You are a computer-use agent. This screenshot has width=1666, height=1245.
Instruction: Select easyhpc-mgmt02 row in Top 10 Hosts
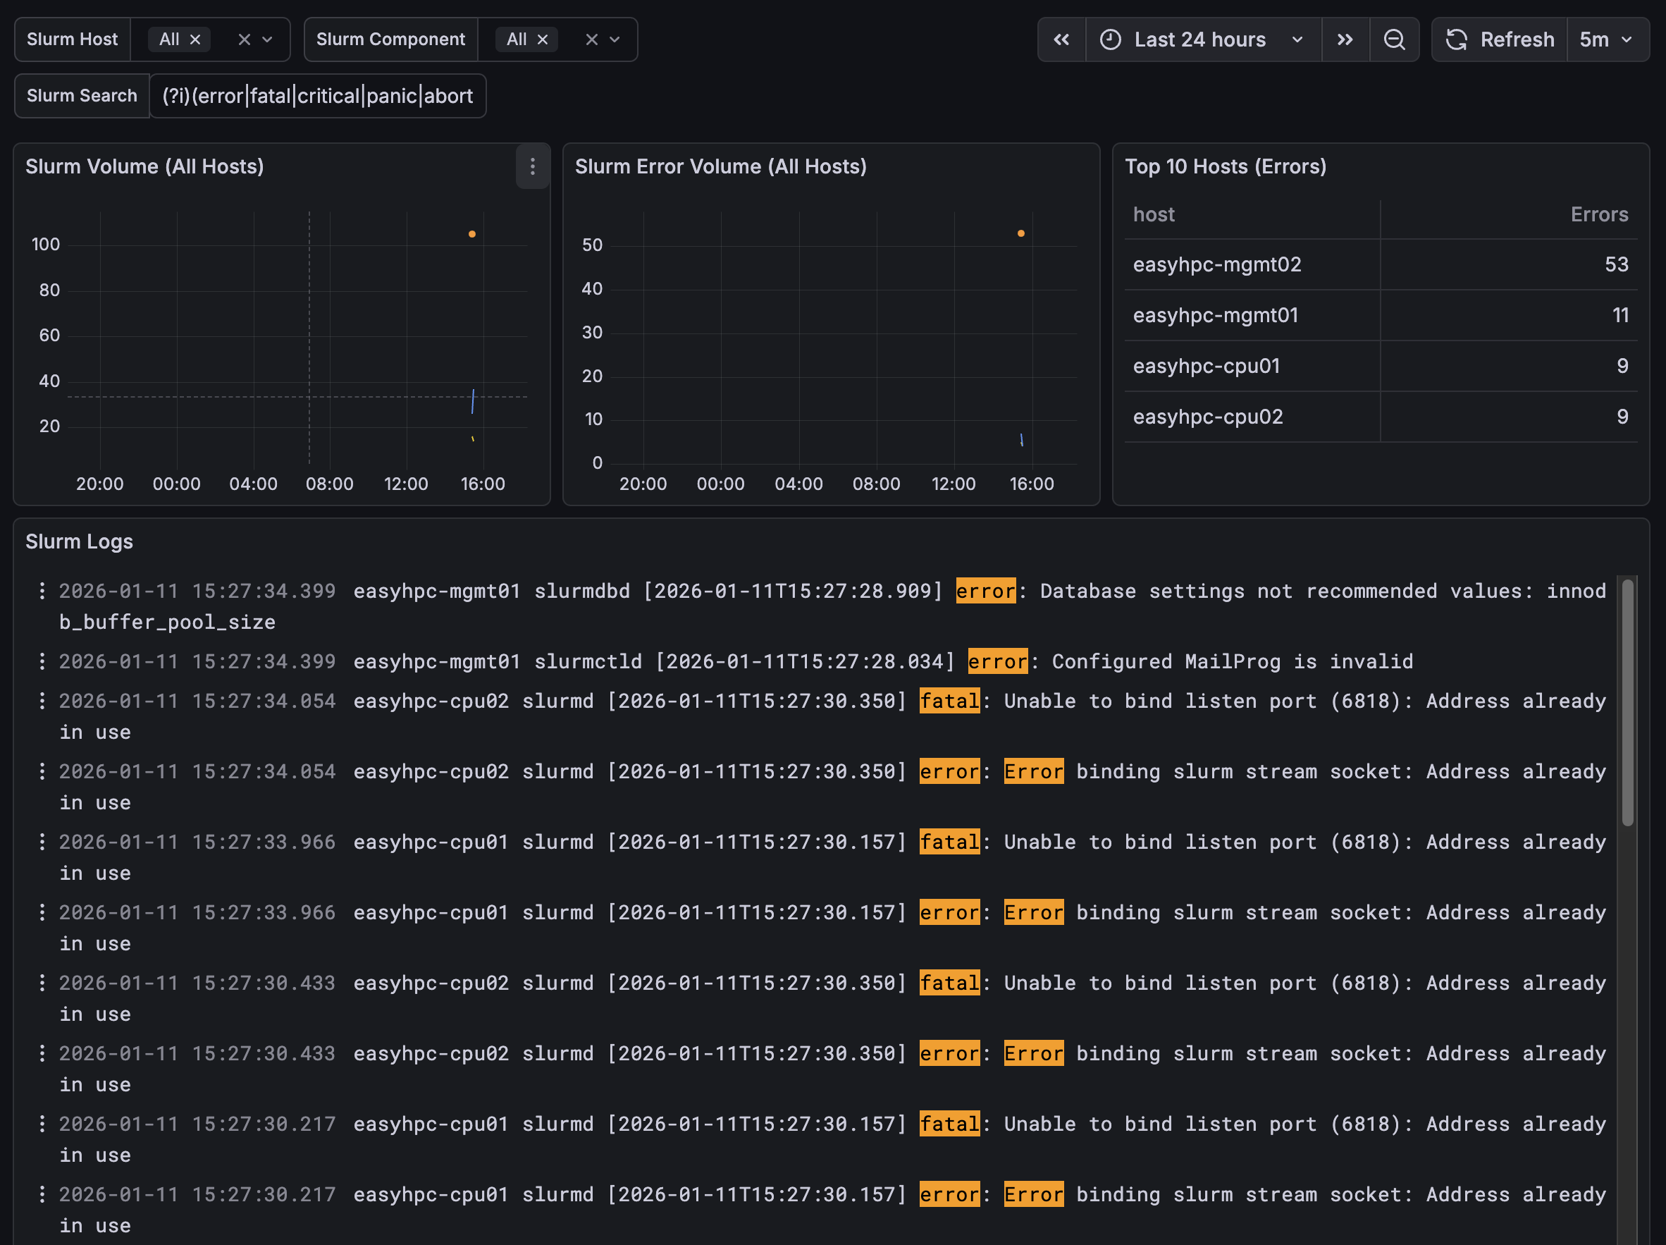1381,264
